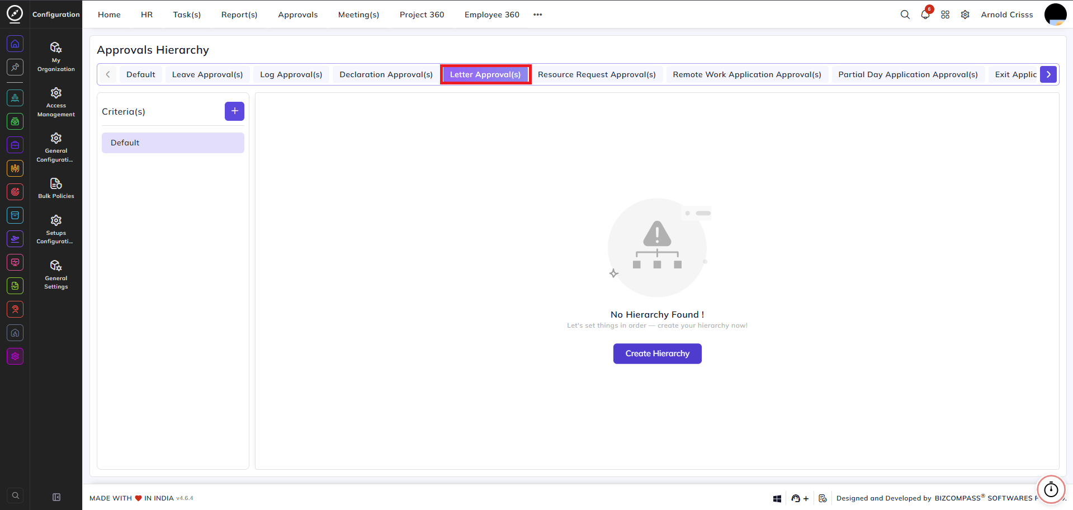Click the support headset plus icon in footer

(x=800, y=498)
